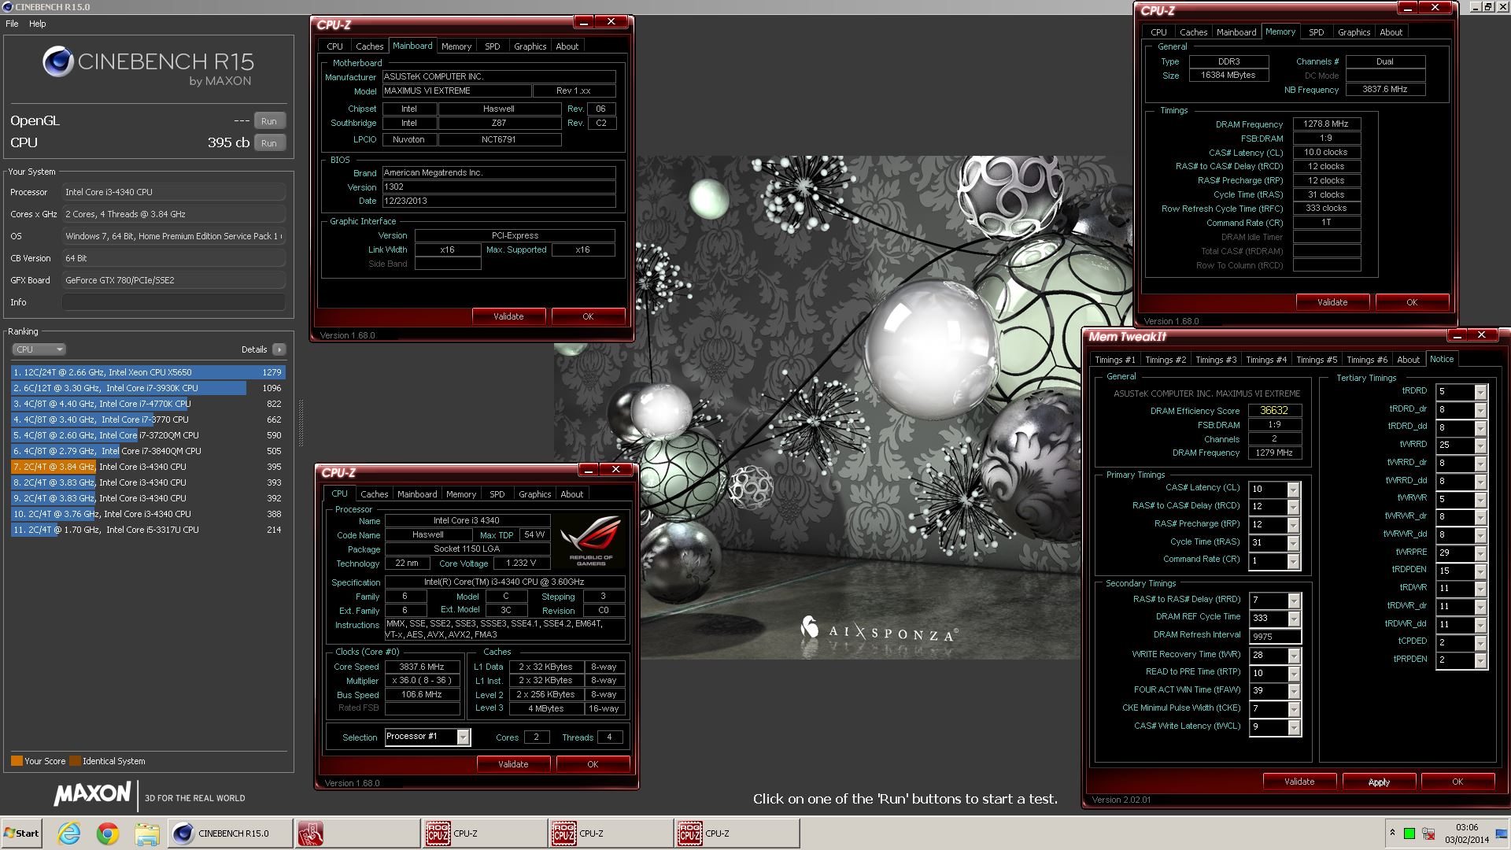Open the Processor #1 selection dropdown
The width and height of the screenshot is (1511, 850).
[463, 737]
